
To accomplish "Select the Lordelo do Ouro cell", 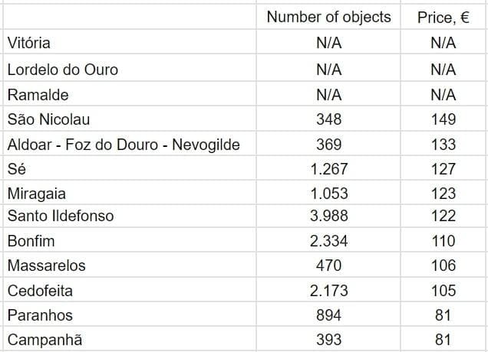I will pyautogui.click(x=63, y=70).
